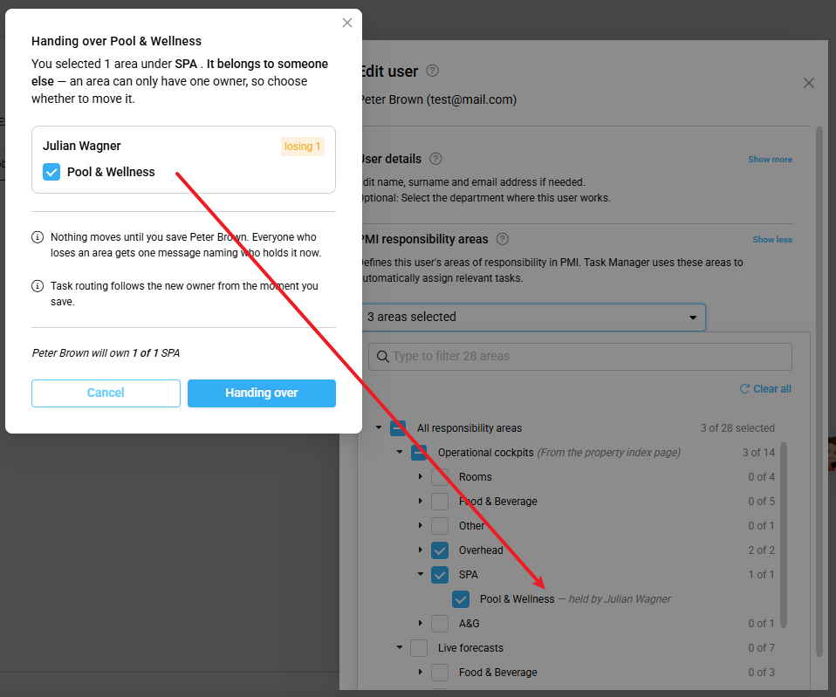
Task: Collapse the All responsibility areas tree
Action: (379, 427)
